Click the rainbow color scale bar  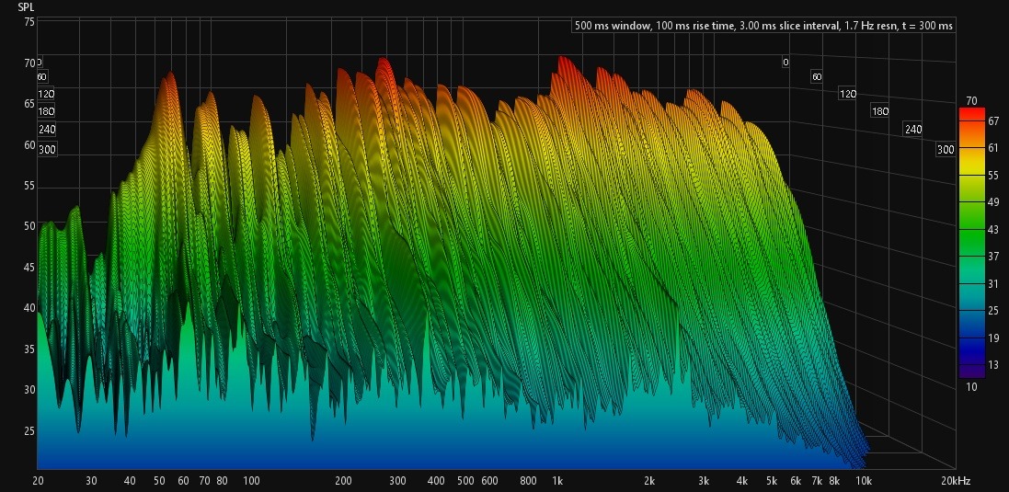click(x=971, y=243)
